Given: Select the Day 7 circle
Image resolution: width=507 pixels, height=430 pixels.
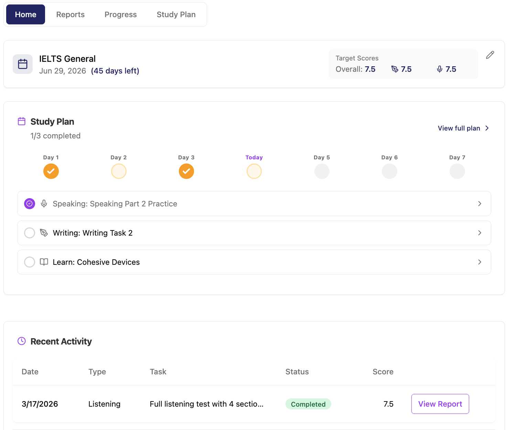Looking at the screenshot, I should [457, 171].
